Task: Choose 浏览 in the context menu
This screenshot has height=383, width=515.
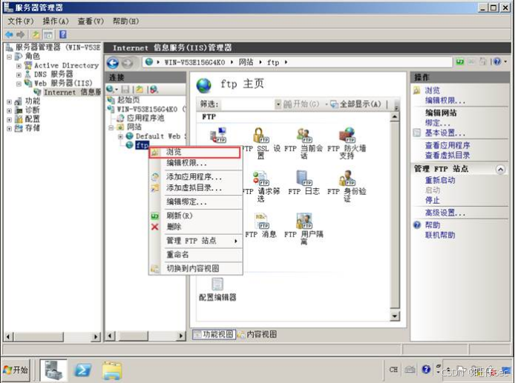Action: coord(195,152)
